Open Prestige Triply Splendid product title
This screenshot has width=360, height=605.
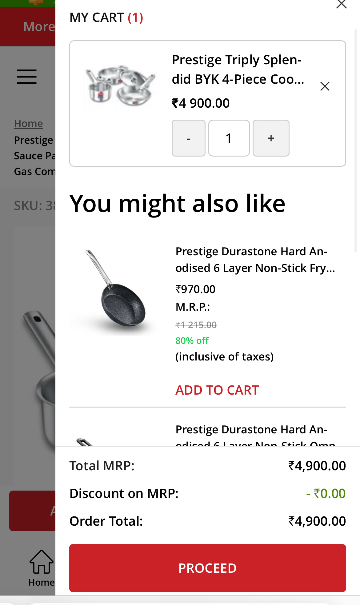point(238,70)
